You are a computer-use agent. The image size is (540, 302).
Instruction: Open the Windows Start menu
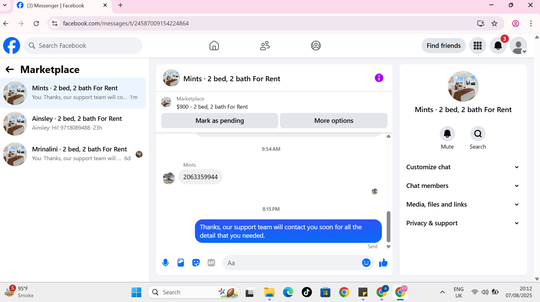point(136,292)
